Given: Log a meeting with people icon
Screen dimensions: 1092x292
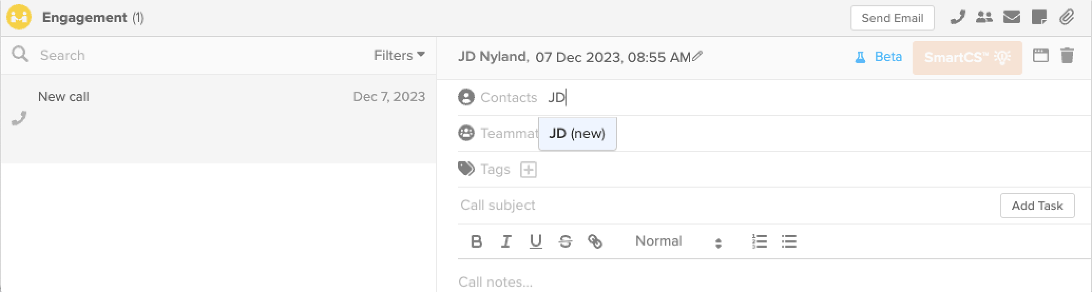Looking at the screenshot, I should [x=984, y=17].
